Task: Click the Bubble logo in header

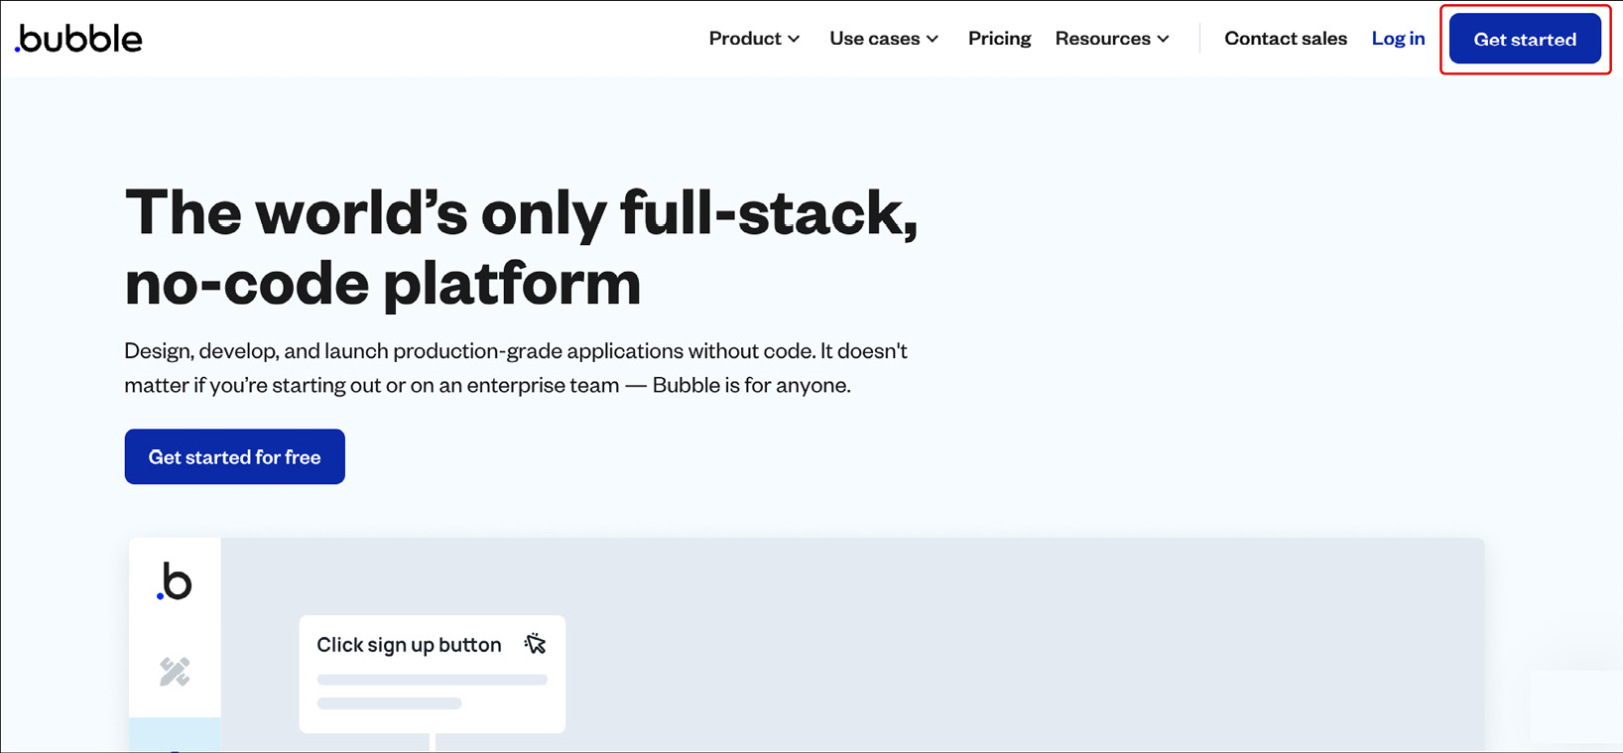Action: (x=78, y=39)
